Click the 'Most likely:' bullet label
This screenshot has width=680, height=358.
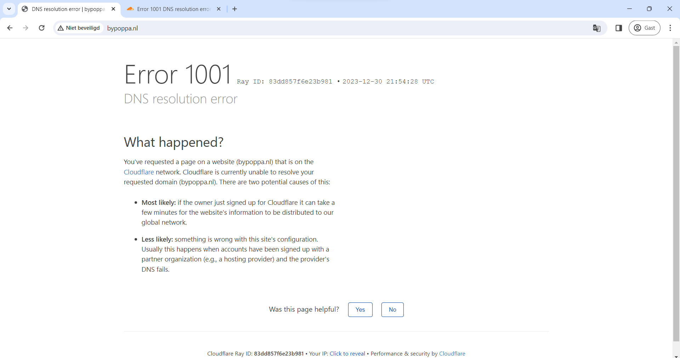pos(159,203)
